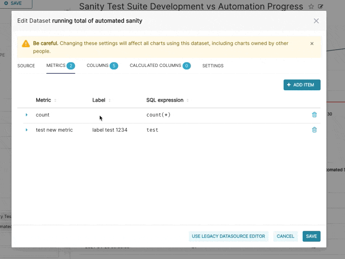Screen dimensions: 345x259
Task: Use the legacy datasource editor
Action: click(229, 236)
